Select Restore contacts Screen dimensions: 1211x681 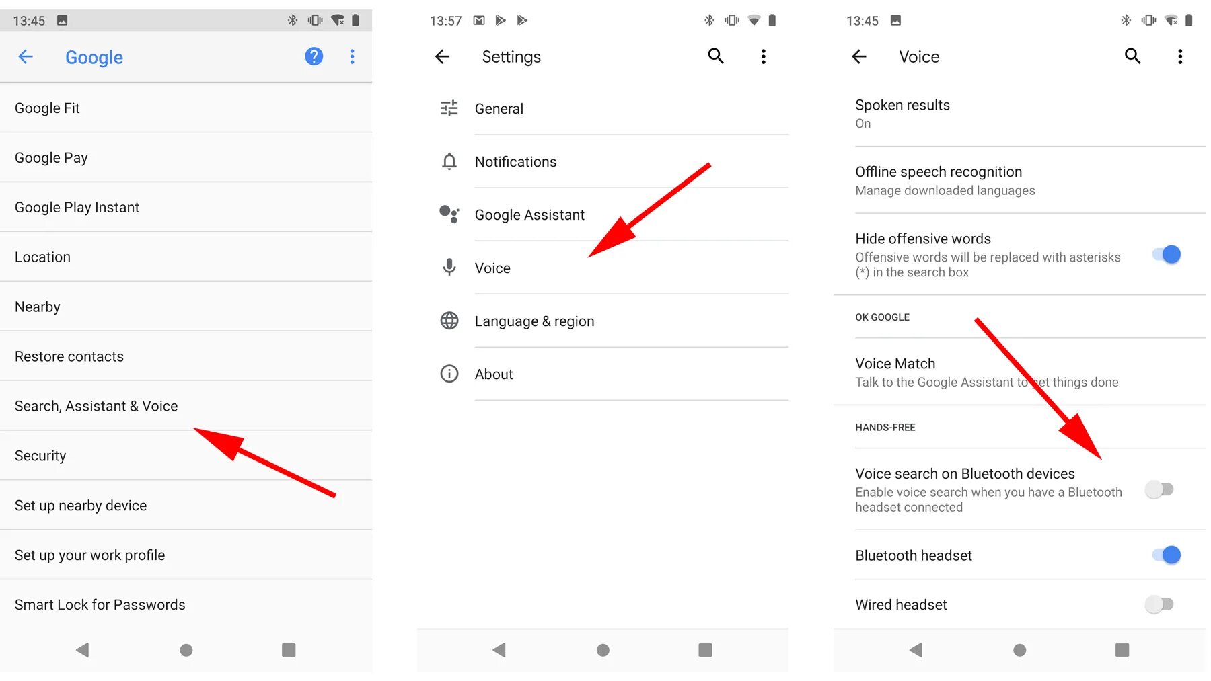click(x=186, y=356)
